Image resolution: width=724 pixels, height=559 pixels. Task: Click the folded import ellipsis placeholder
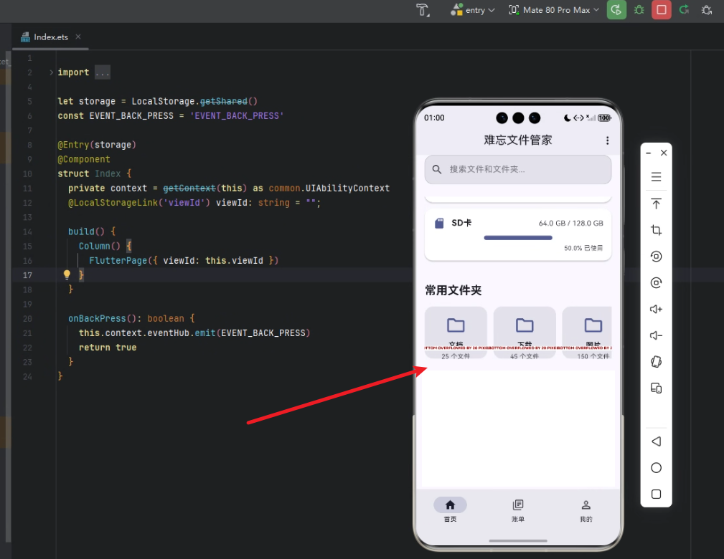(103, 72)
